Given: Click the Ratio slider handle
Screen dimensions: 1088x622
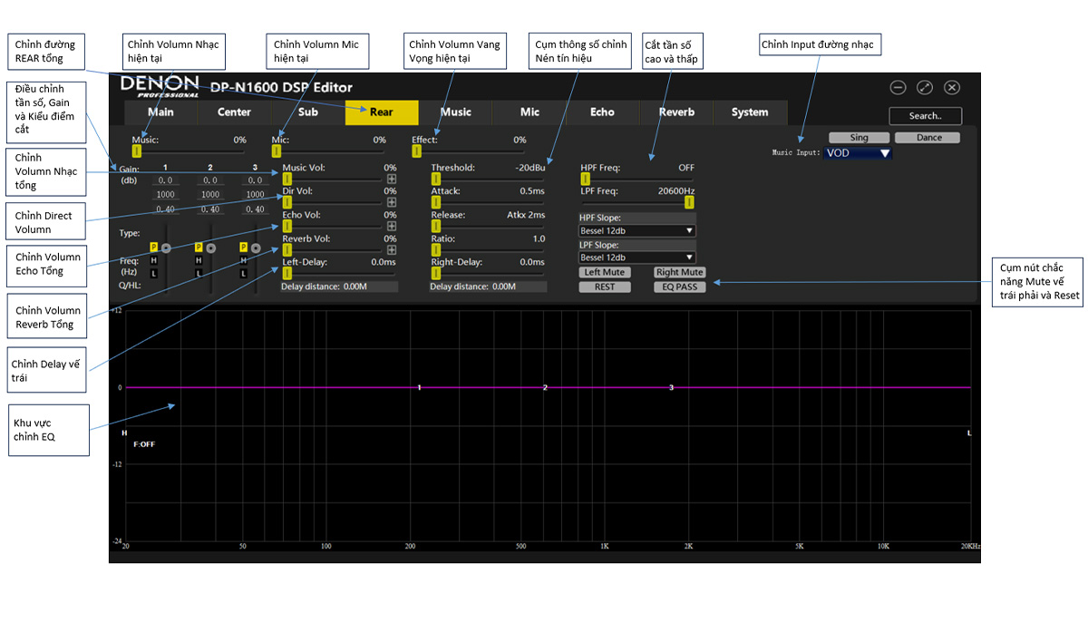Looking at the screenshot, I should coord(435,249).
